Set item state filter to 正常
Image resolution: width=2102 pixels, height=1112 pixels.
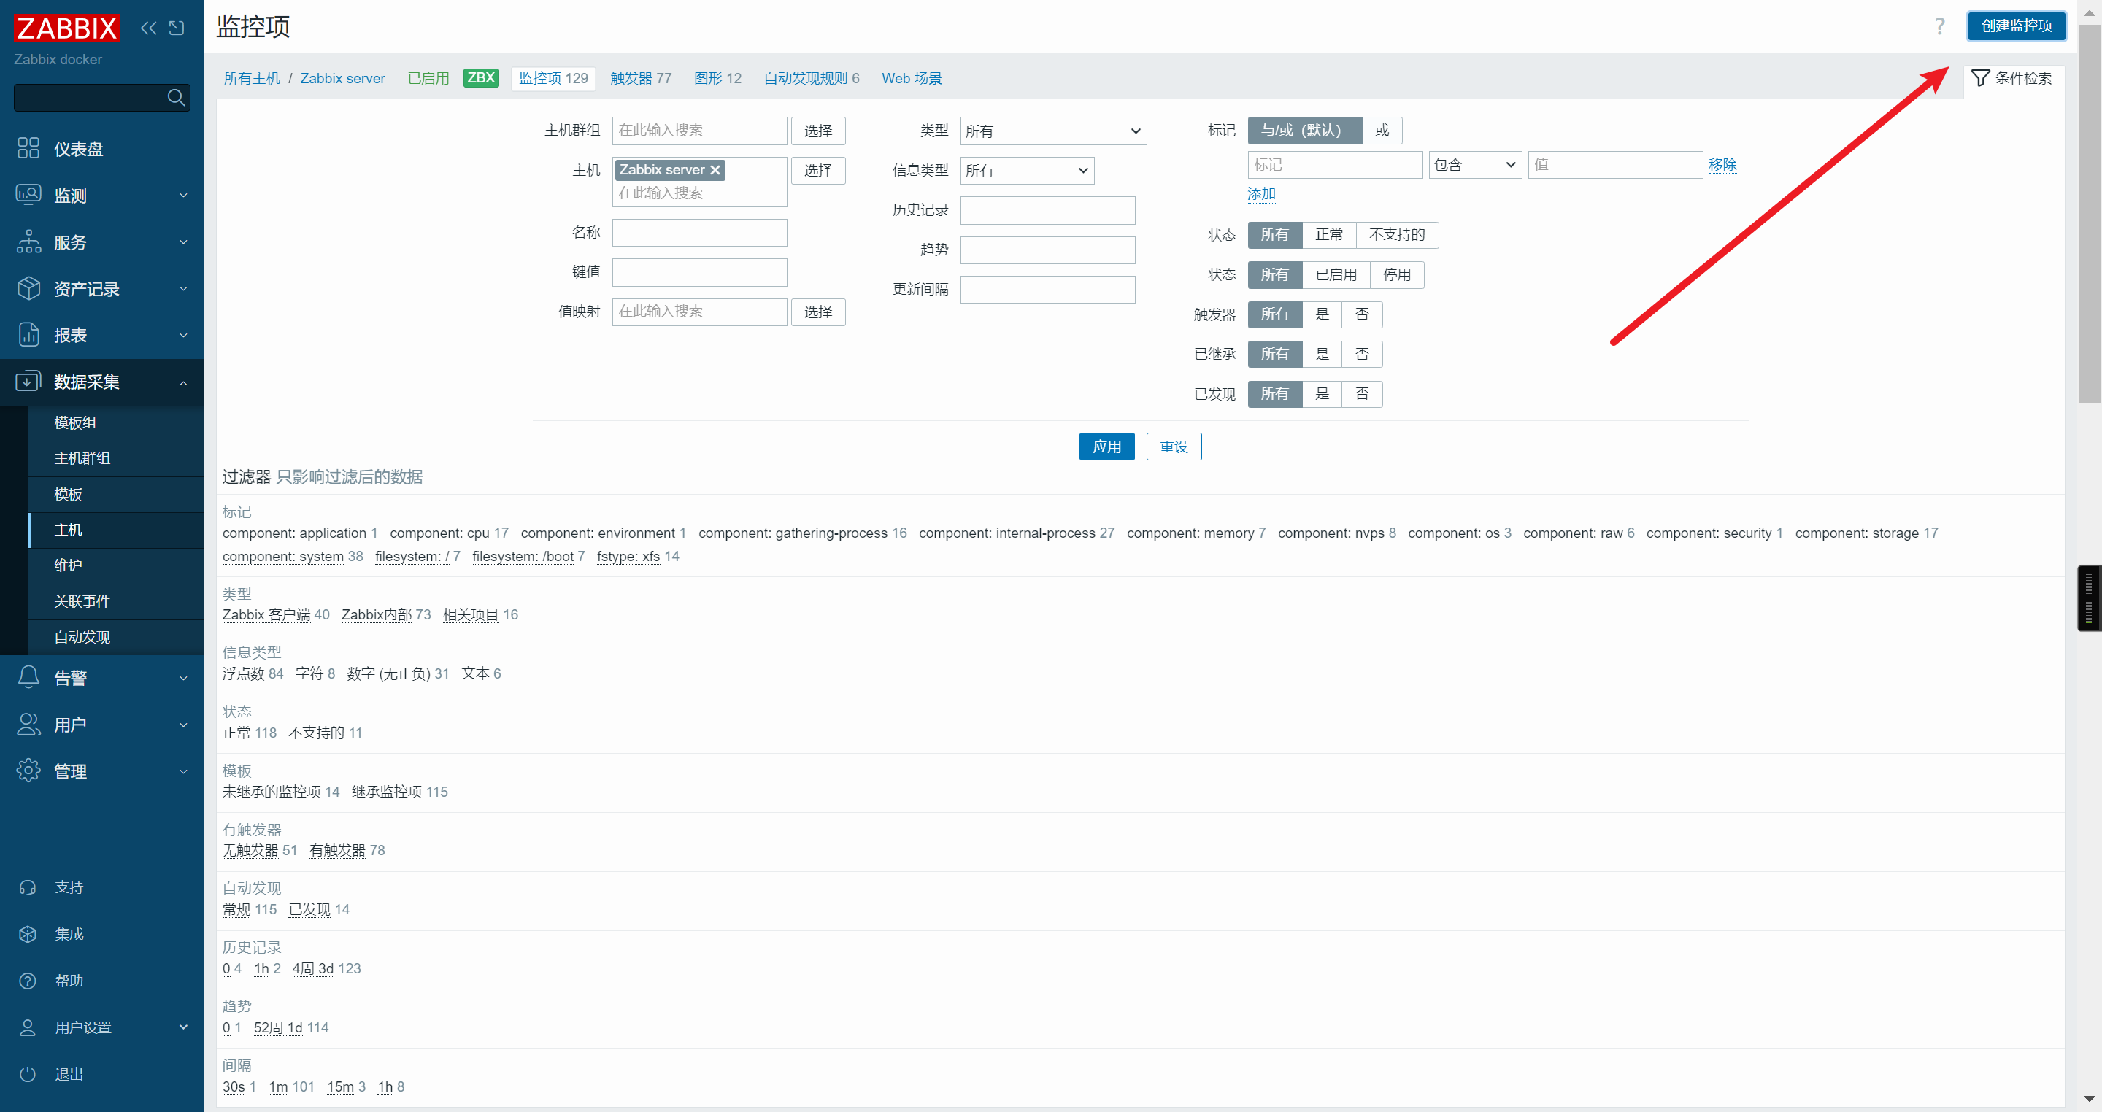coord(1328,235)
